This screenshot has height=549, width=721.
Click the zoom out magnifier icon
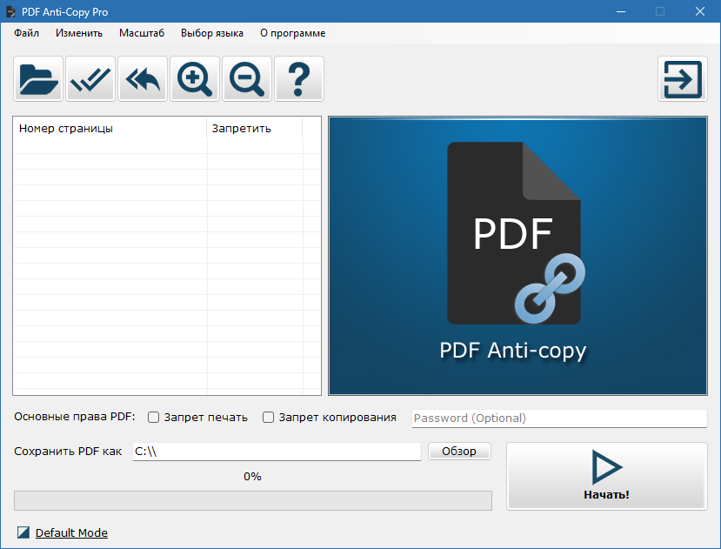[x=247, y=80]
